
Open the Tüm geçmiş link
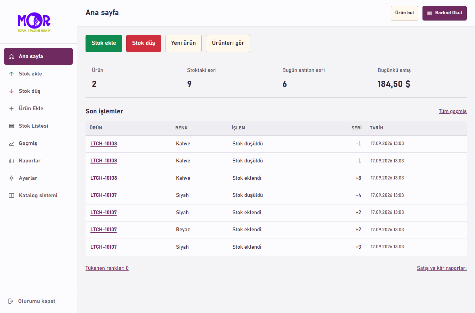[x=452, y=111]
